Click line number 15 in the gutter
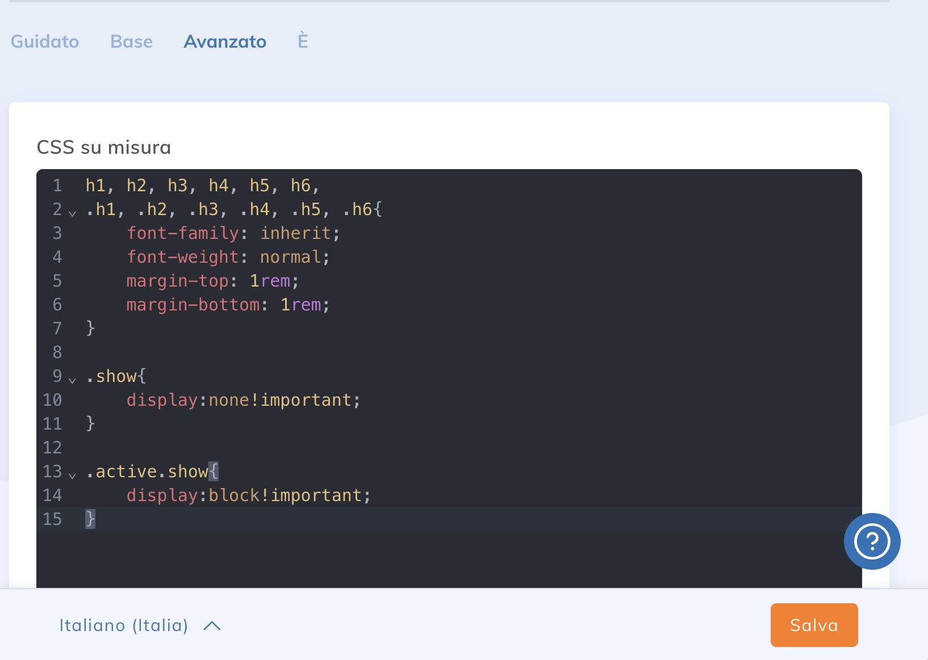The image size is (928, 660). [52, 519]
